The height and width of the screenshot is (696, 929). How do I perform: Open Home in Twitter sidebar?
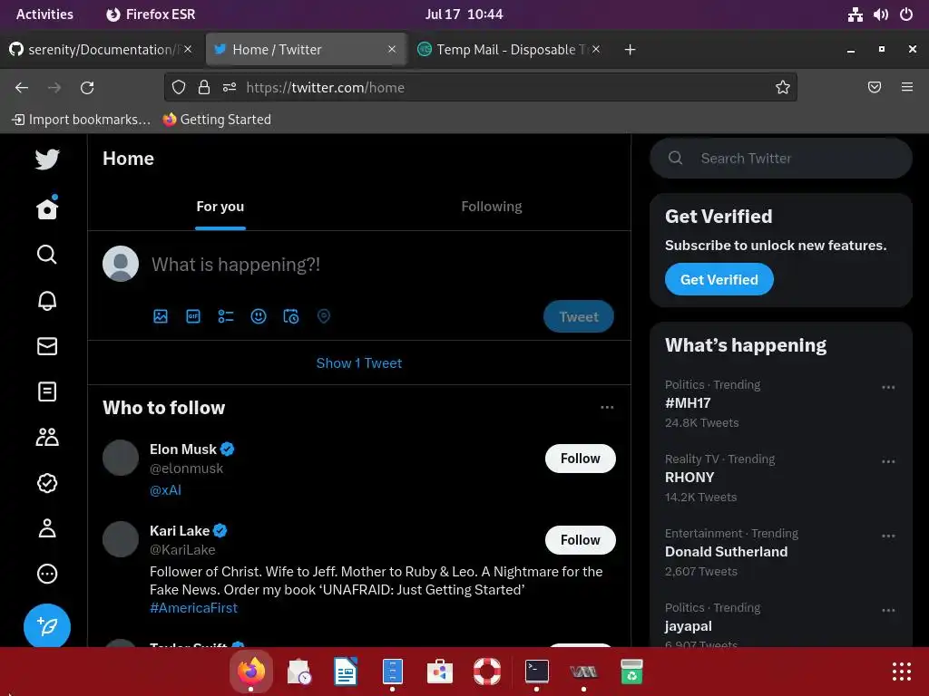pos(47,208)
